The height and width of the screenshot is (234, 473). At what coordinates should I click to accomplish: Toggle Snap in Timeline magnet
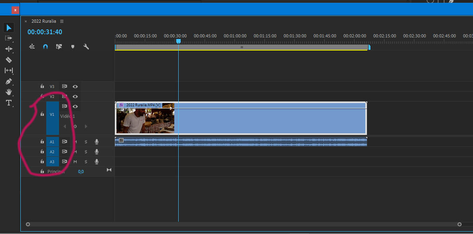45,47
